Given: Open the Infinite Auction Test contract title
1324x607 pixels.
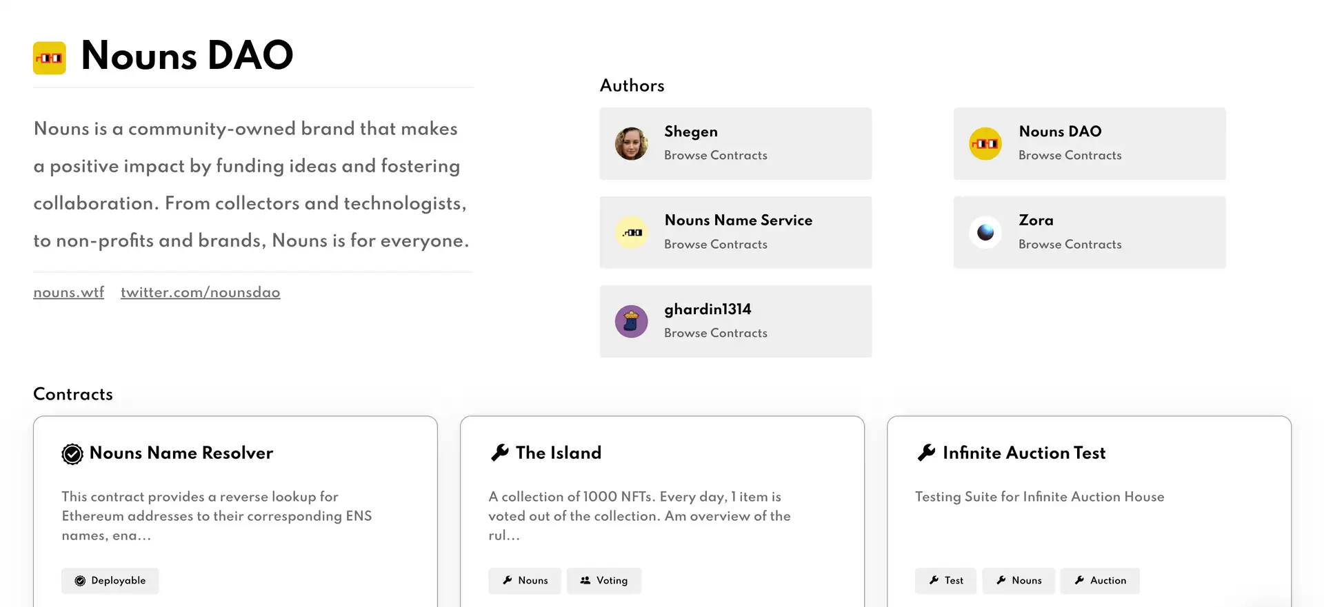Looking at the screenshot, I should pos(1024,453).
